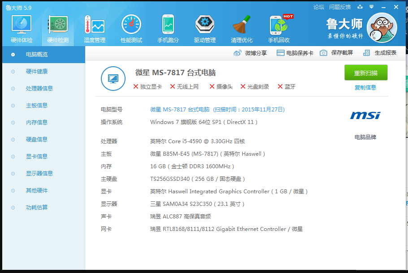Image resolution: width=408 pixels, height=273 pixels.
Task: Open 手机回收 phone recycling icon
Action: (x=279, y=29)
